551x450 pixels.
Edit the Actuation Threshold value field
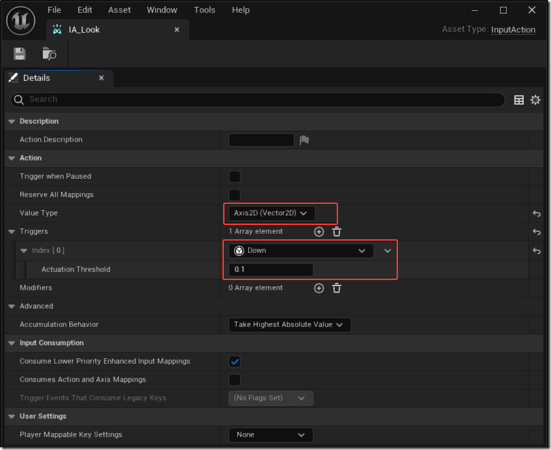271,270
